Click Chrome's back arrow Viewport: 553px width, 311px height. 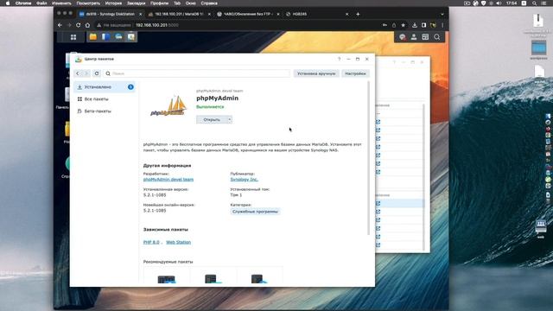click(60, 25)
